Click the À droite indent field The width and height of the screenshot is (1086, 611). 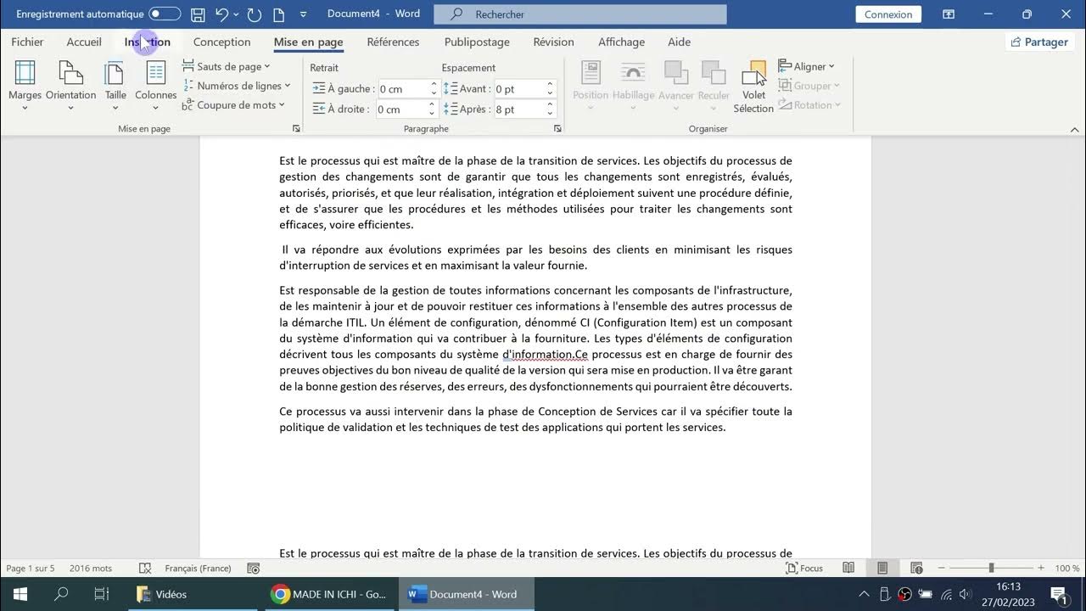click(x=402, y=109)
